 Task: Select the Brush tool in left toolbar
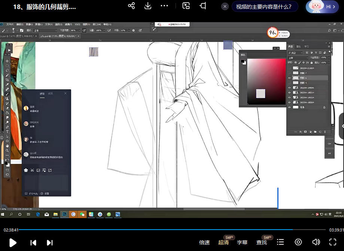(7, 94)
